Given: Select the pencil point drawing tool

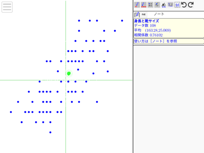Looking at the screenshot, I should coord(137,5).
